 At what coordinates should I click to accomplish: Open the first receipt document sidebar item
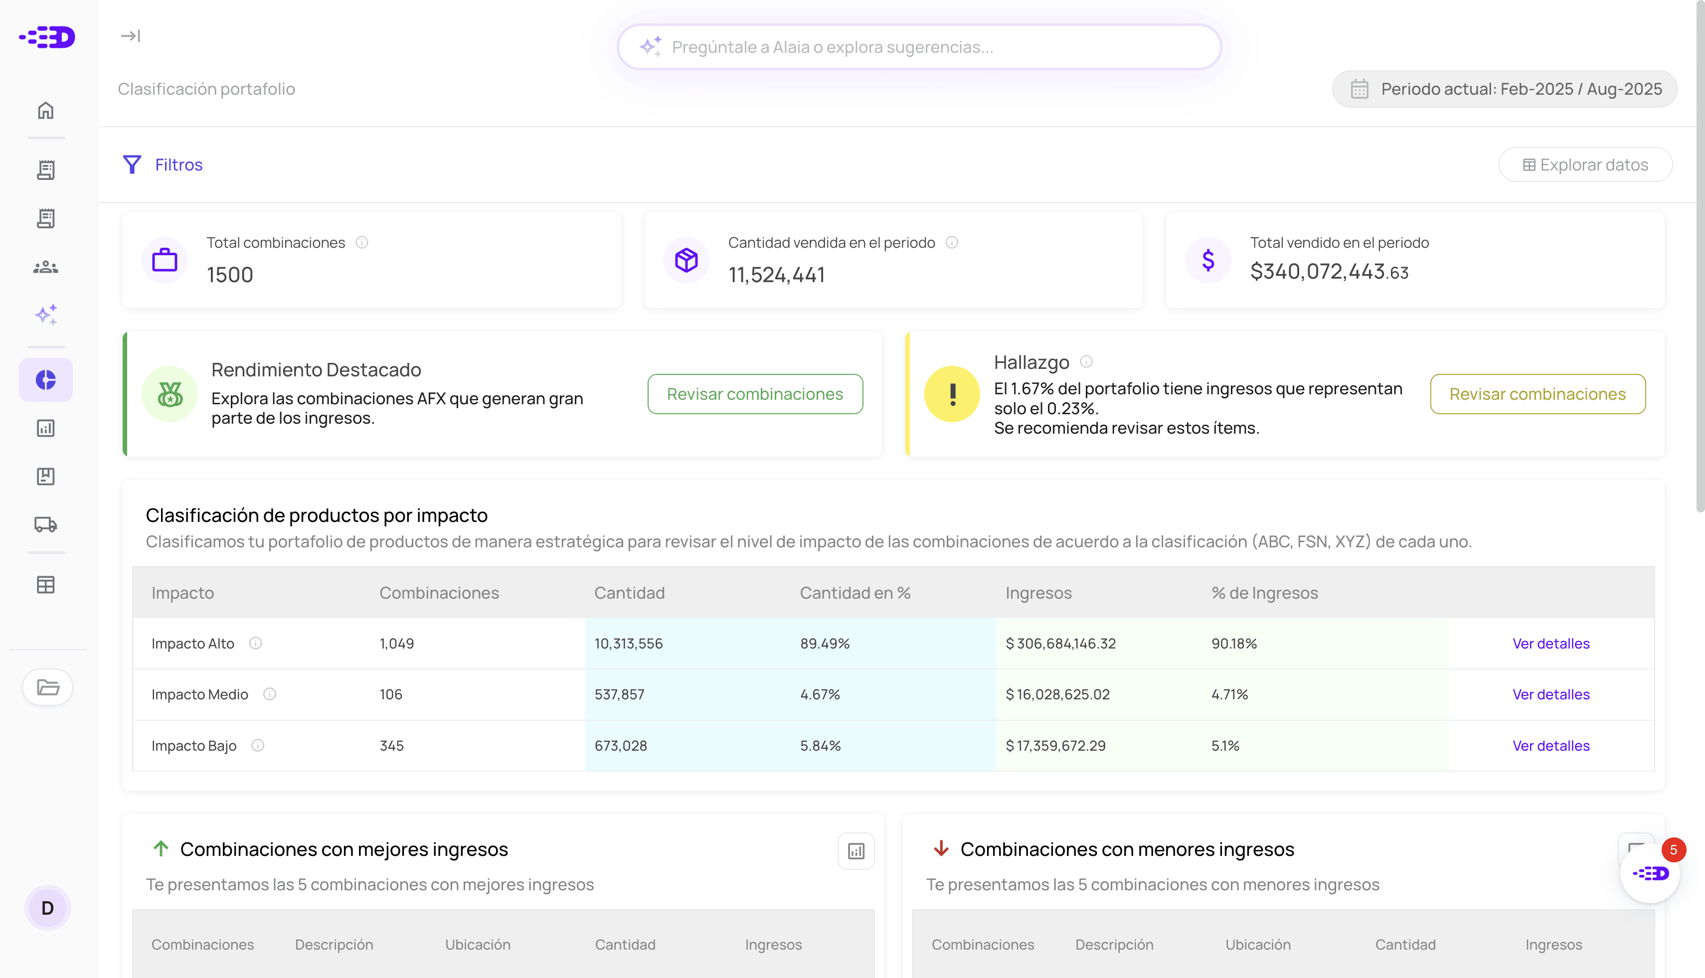(46, 170)
